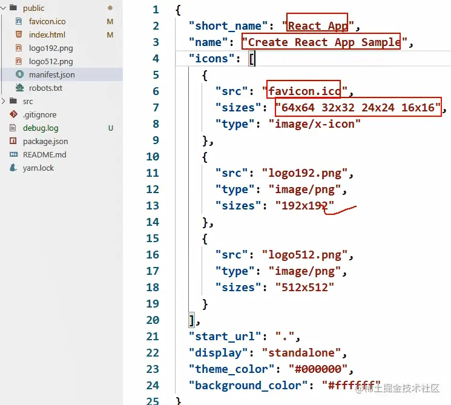Click the "Create React App Sample" value
The image size is (451, 405).
(324, 42)
